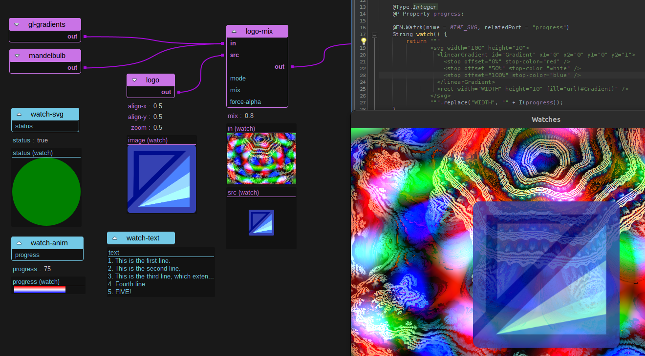Click the '@P Property progress;' code line
Image resolution: width=645 pixels, height=356 pixels.
[428, 14]
